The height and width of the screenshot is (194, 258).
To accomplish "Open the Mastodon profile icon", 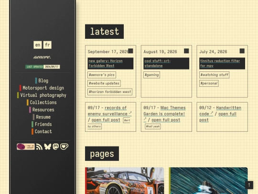I will point(56,147).
